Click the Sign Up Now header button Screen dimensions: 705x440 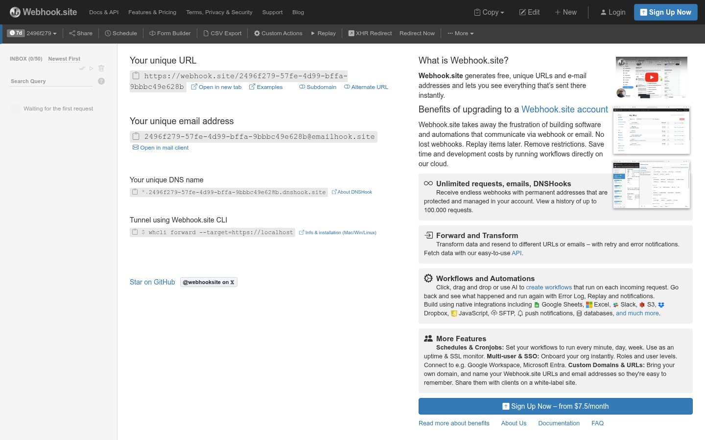click(665, 12)
